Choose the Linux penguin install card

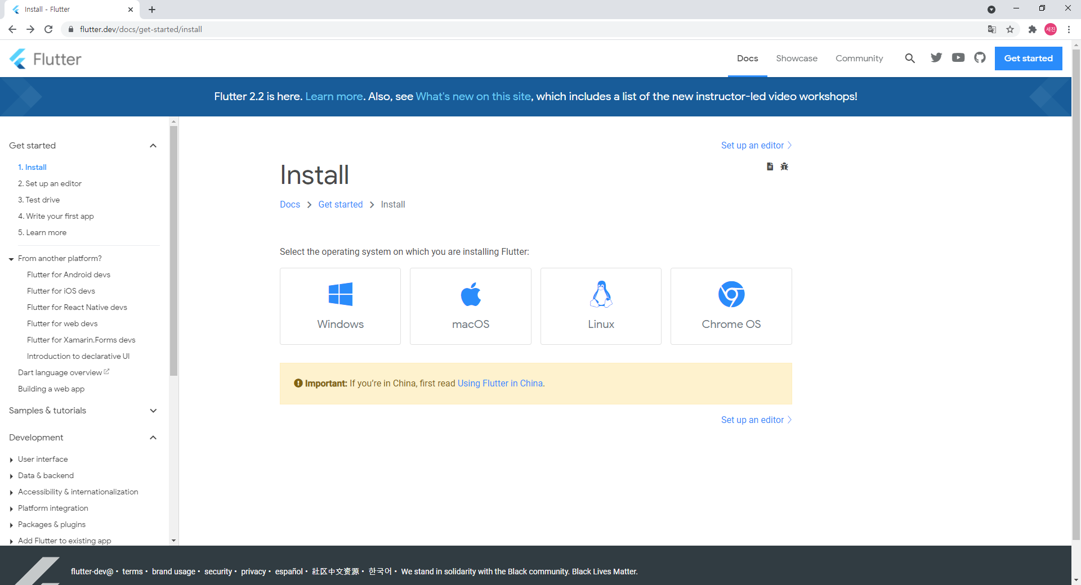[601, 306]
